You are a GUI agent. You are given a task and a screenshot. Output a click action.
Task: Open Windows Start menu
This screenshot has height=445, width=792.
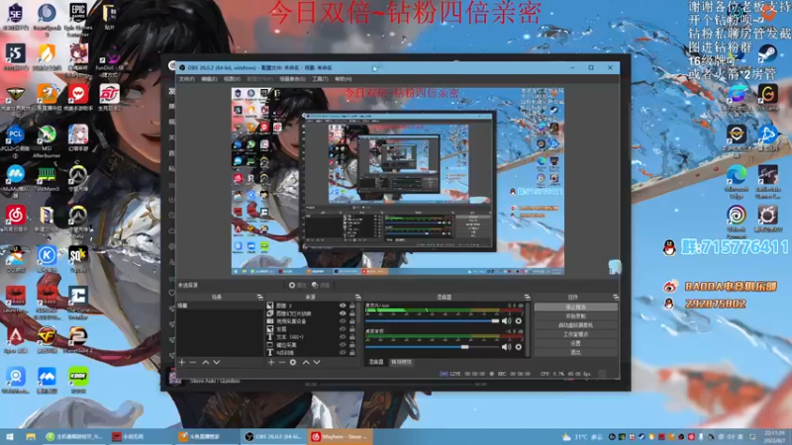(9, 436)
